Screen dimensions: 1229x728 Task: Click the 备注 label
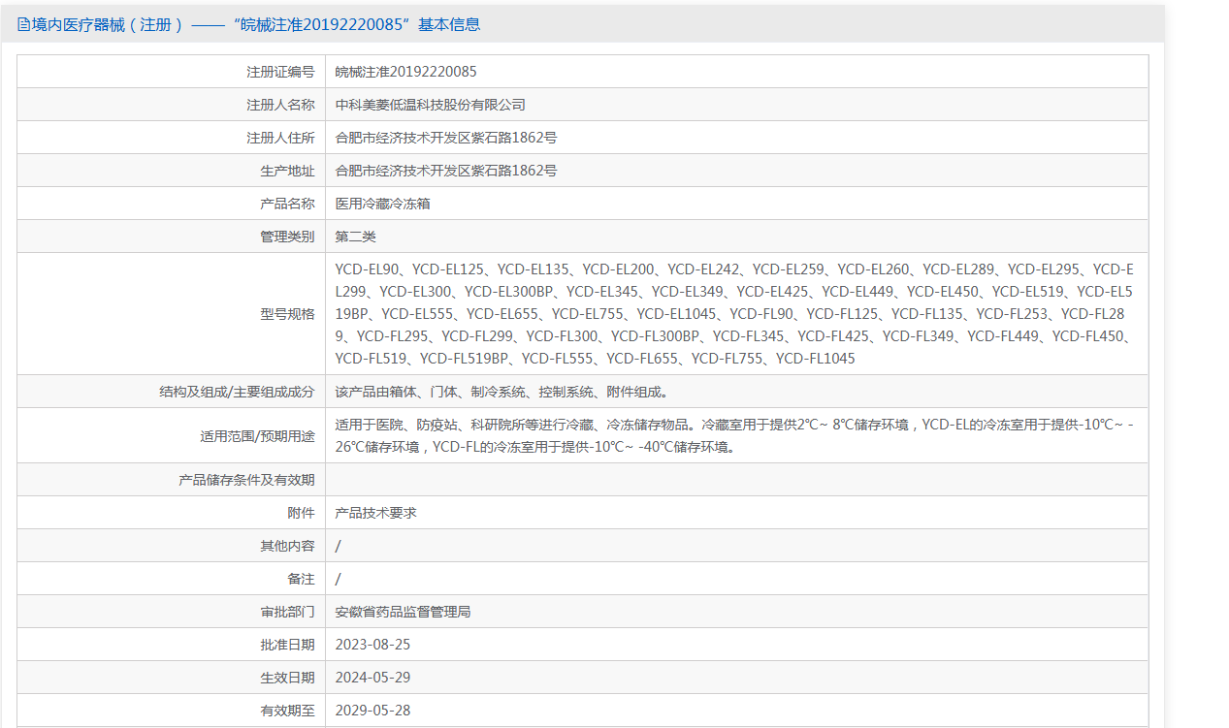302,579
